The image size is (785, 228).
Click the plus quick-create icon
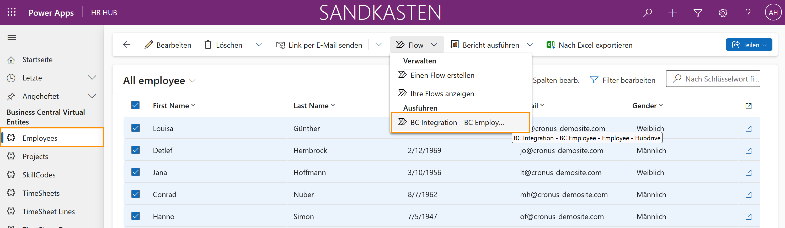click(672, 13)
